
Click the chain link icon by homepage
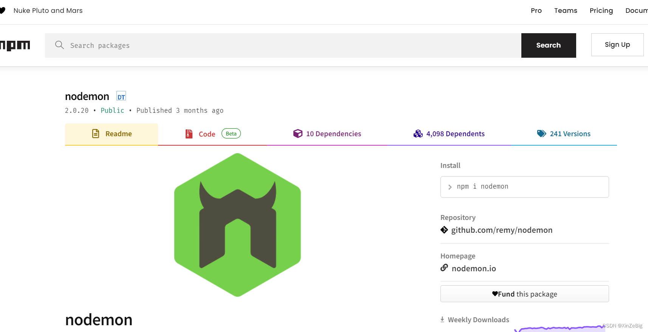click(444, 267)
